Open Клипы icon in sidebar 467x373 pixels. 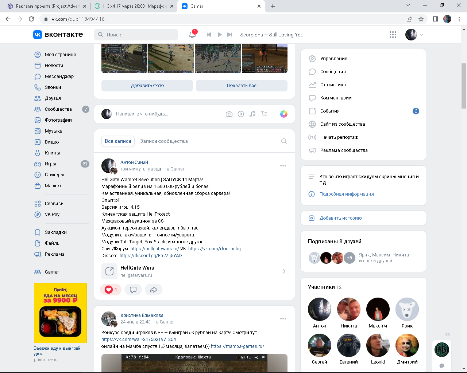pyautogui.click(x=38, y=153)
